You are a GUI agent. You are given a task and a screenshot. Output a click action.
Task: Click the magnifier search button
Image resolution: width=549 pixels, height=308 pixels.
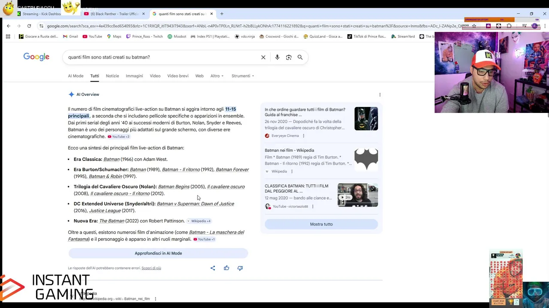[x=300, y=57]
